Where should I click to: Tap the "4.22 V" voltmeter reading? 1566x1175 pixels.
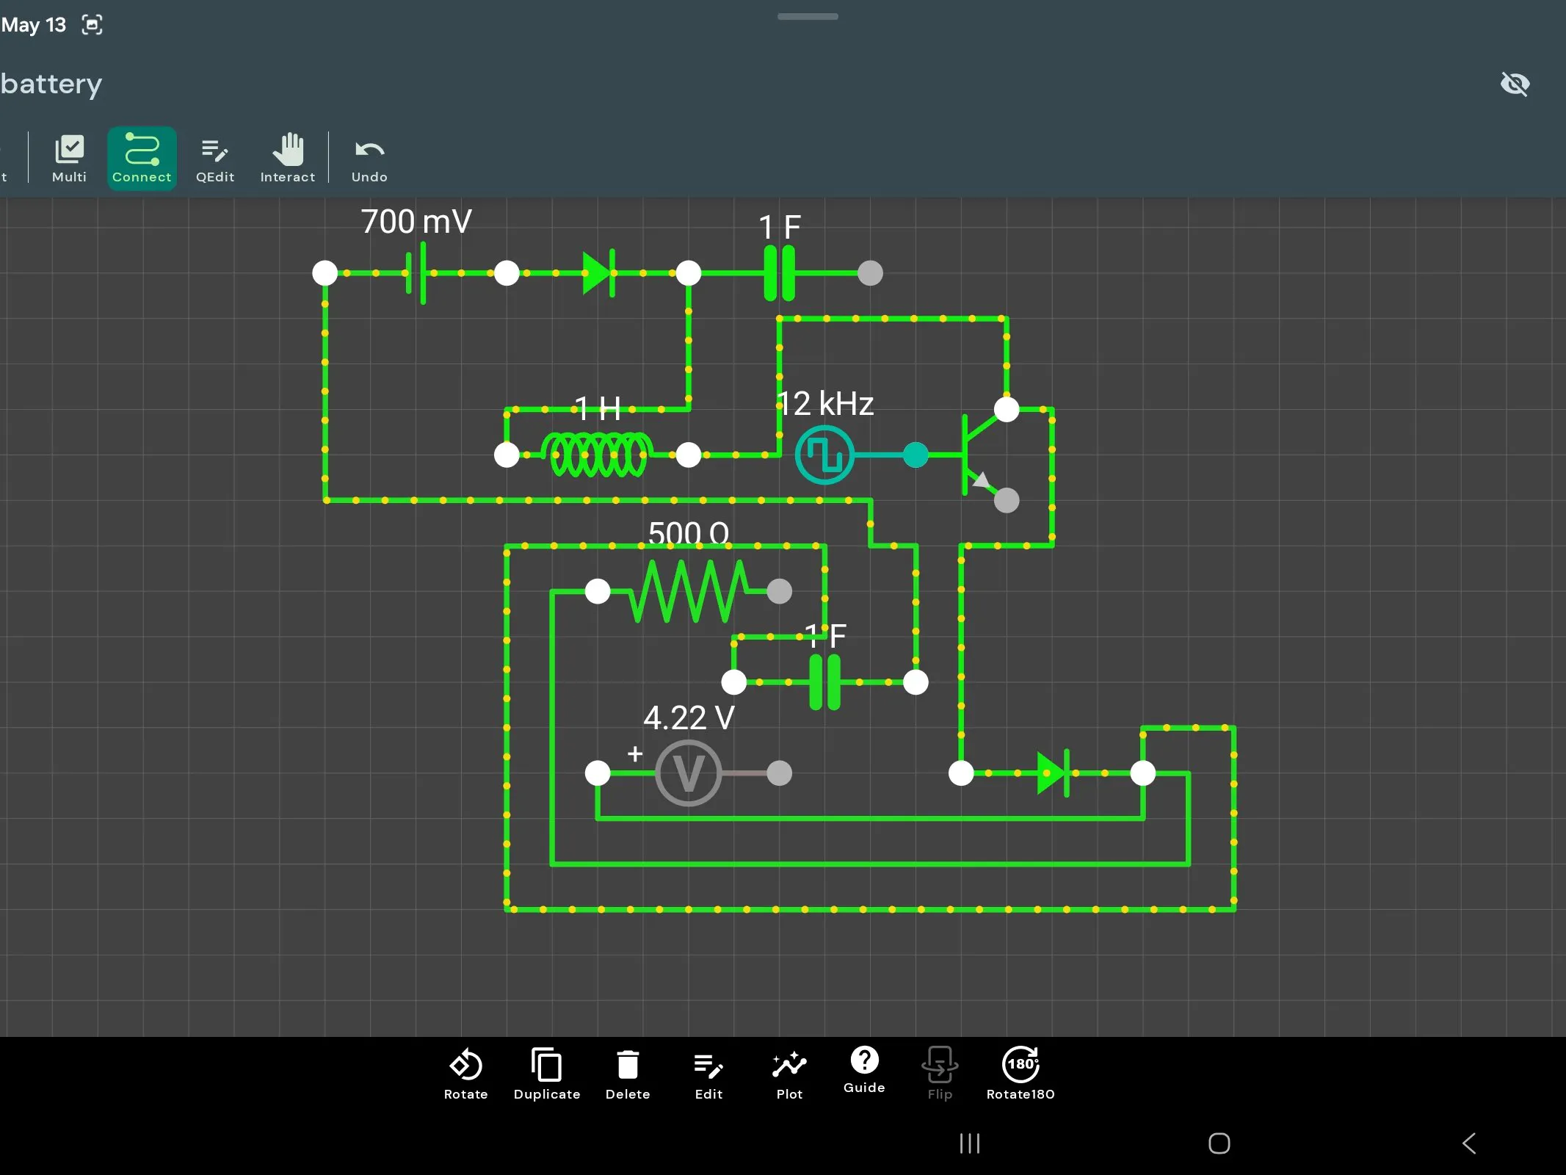coord(689,717)
